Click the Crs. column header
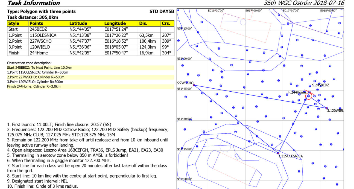354x189 pixels. pos(167,24)
